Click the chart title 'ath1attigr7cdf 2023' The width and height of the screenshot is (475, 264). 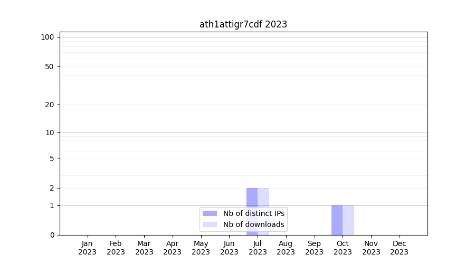[x=243, y=24]
